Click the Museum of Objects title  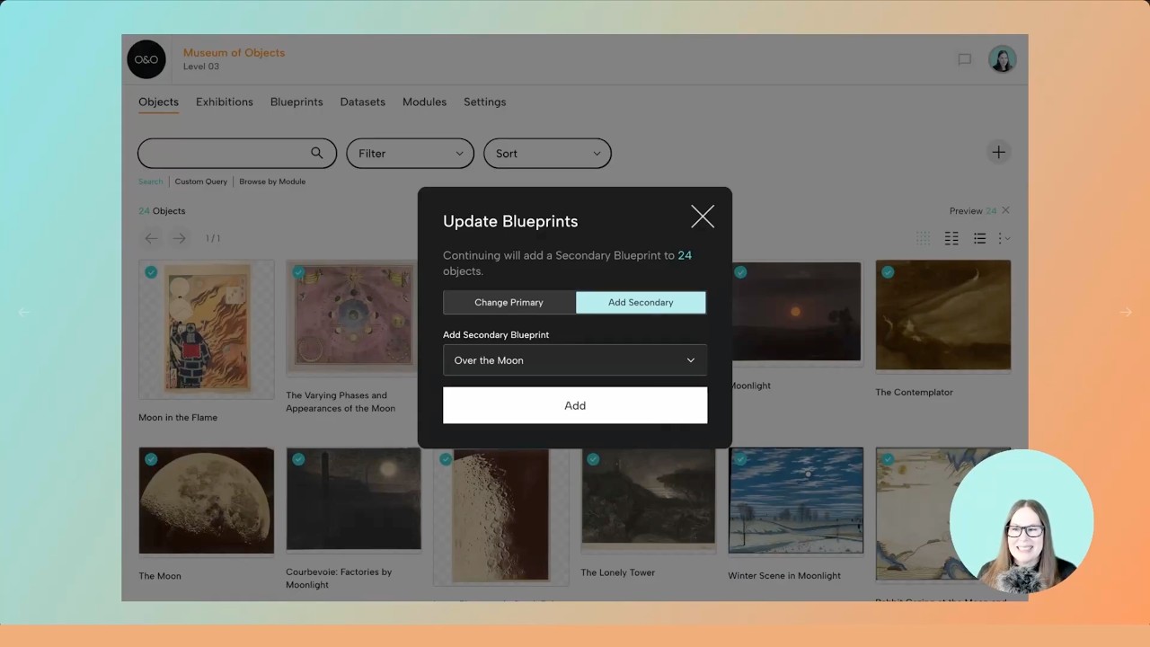[234, 52]
